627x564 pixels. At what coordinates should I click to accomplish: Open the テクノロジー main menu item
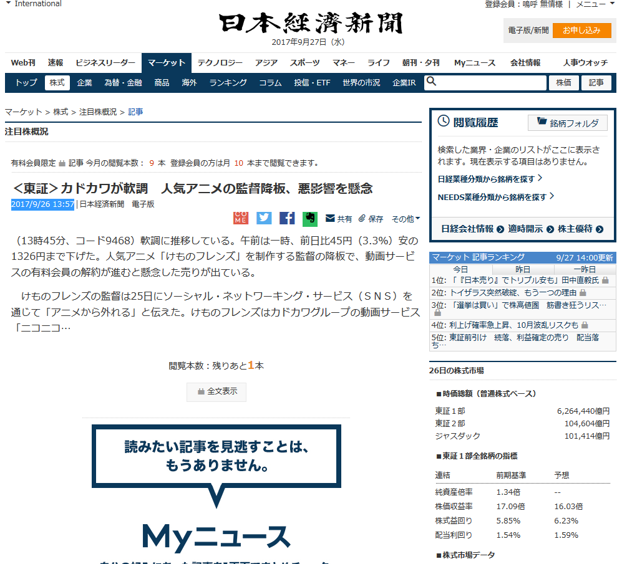(x=220, y=63)
